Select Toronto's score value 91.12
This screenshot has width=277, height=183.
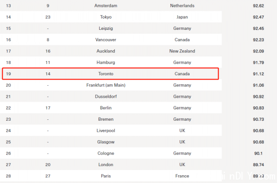coord(258,74)
